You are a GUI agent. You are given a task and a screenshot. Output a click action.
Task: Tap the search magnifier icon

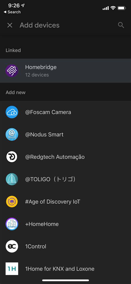pyautogui.click(x=121, y=25)
